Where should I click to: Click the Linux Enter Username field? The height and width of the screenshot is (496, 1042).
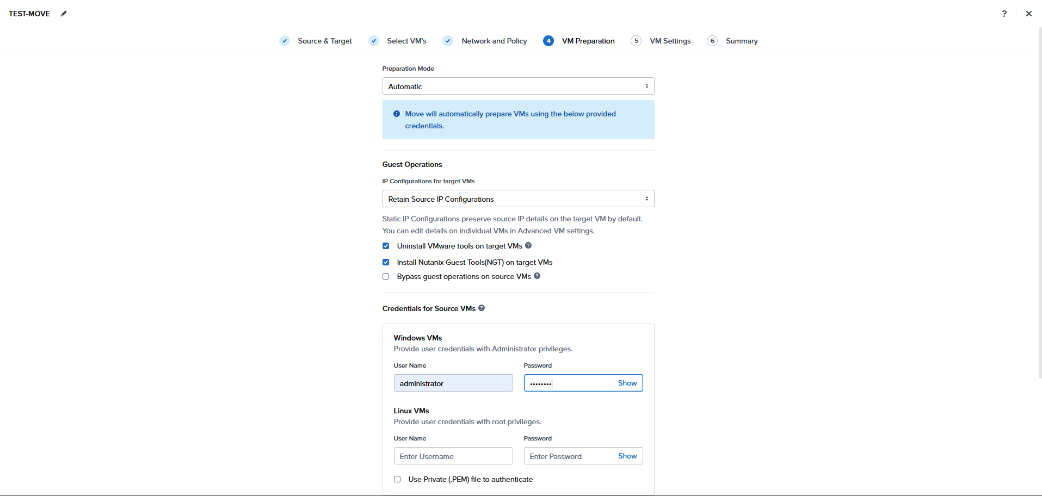point(453,456)
